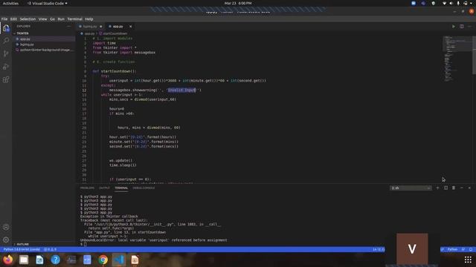
Task: Close the terminal panel
Action: (x=469, y=188)
